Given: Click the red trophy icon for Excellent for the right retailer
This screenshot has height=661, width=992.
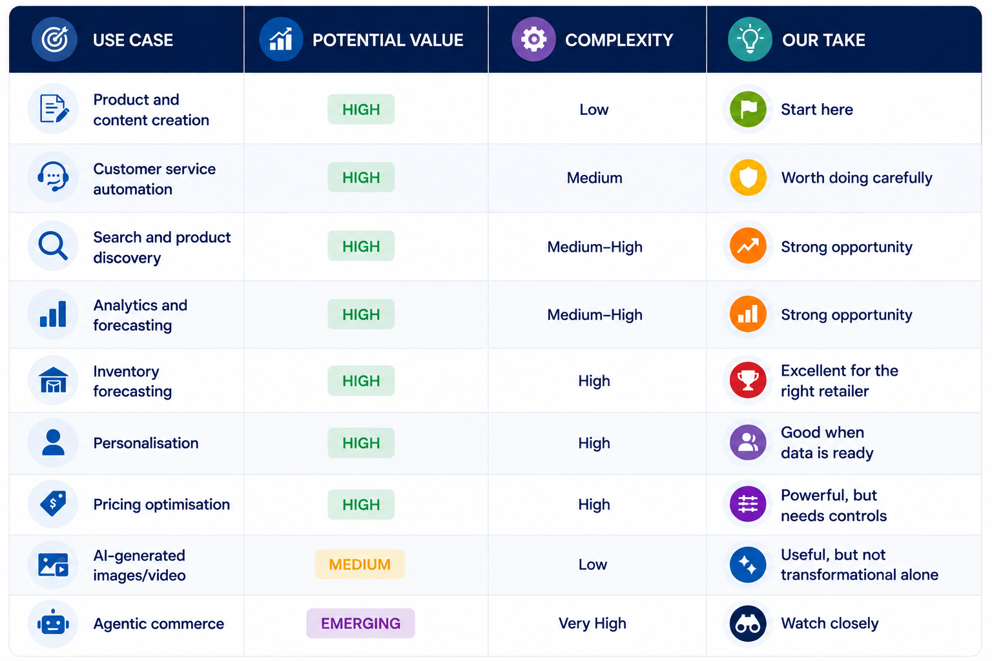Looking at the screenshot, I should [748, 380].
